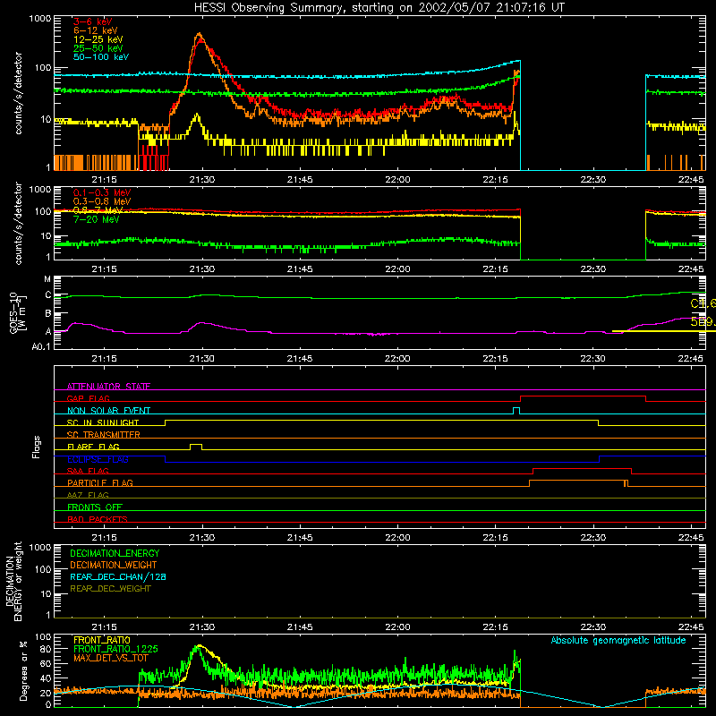Click the '0.1-0.3 MeV' legend entry
This screenshot has width=716, height=716.
coord(102,192)
